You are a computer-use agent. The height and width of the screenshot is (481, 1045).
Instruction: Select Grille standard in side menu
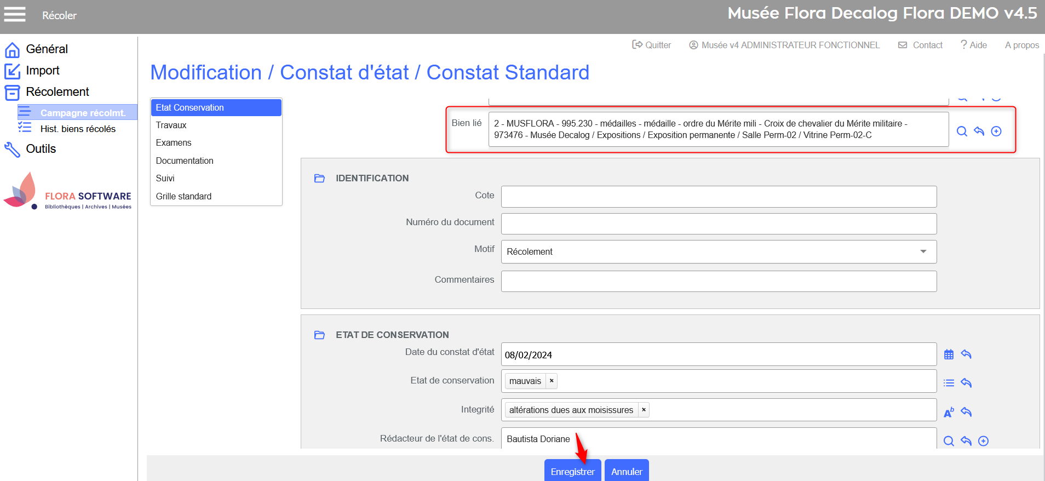point(183,196)
